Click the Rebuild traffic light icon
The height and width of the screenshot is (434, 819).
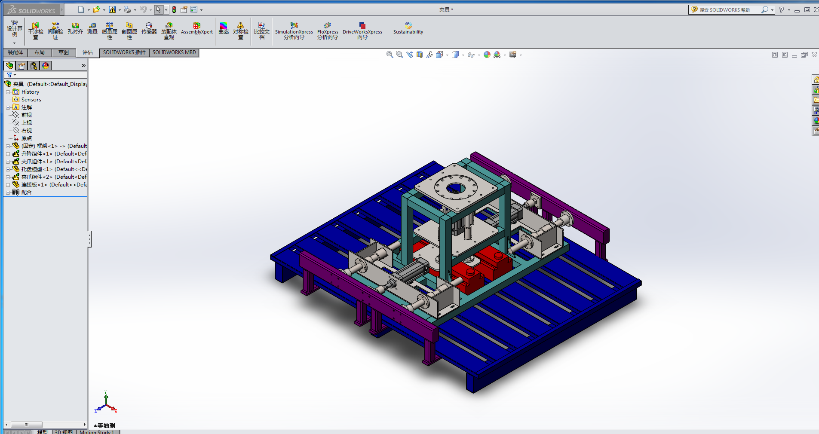coord(174,9)
